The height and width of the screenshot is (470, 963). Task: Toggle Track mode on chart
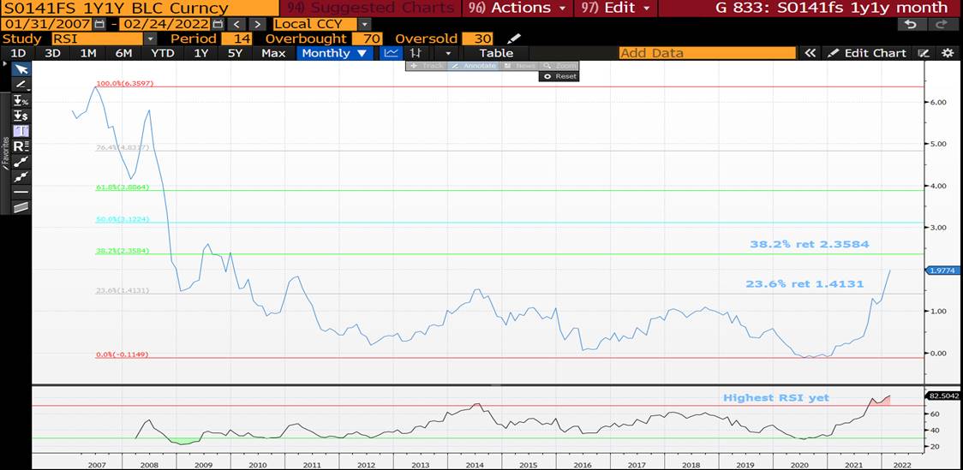point(427,66)
